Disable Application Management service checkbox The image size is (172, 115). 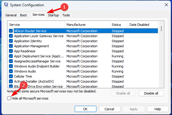pos(11,46)
